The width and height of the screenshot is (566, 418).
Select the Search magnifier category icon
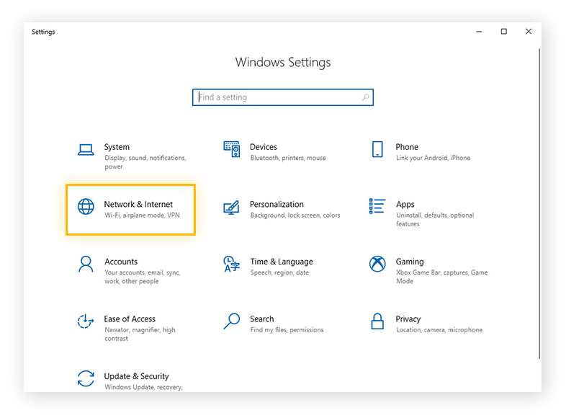coord(231,321)
